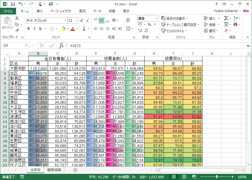Toggle align text right
252x180 pixels.
(108, 29)
